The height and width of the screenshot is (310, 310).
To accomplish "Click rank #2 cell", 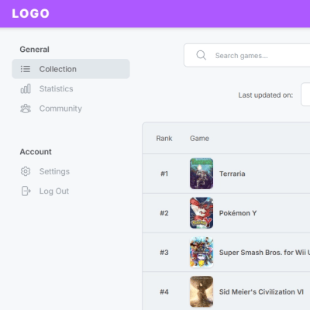I will (164, 213).
